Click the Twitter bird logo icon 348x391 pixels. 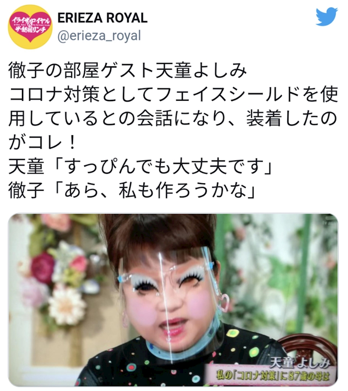(326, 17)
